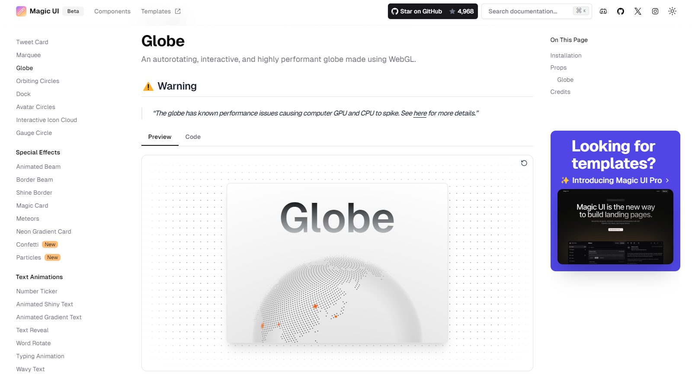This screenshot has height=382, width=695.
Task: Open Orbiting Circles in sidebar
Action: coord(38,81)
